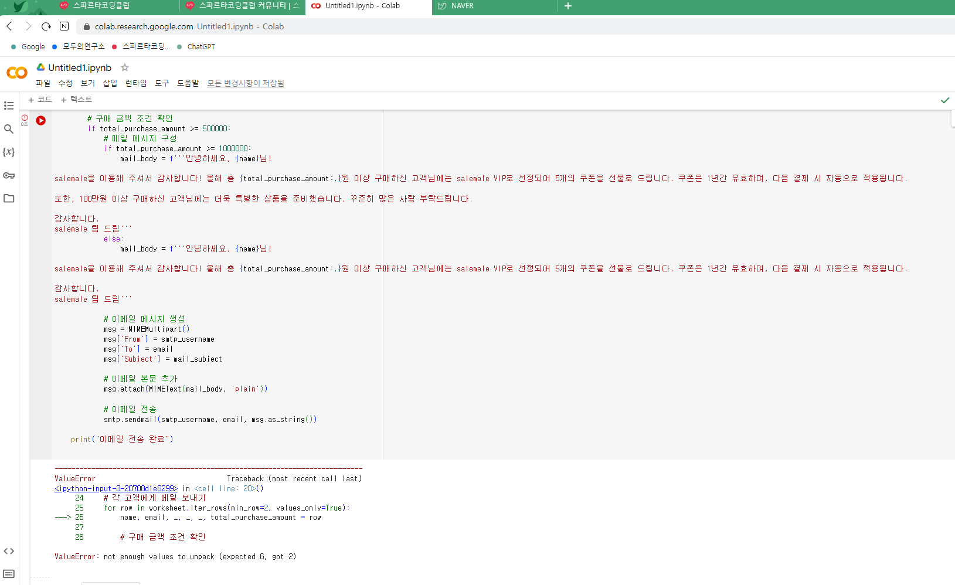Click the address bar URL field
The image size is (955, 585).
516,26
